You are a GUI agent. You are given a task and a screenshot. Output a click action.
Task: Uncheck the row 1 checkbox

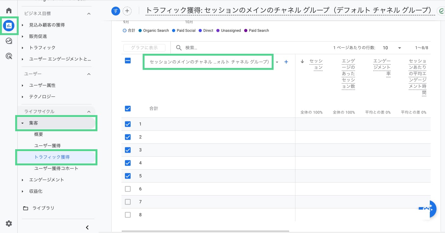(x=128, y=124)
